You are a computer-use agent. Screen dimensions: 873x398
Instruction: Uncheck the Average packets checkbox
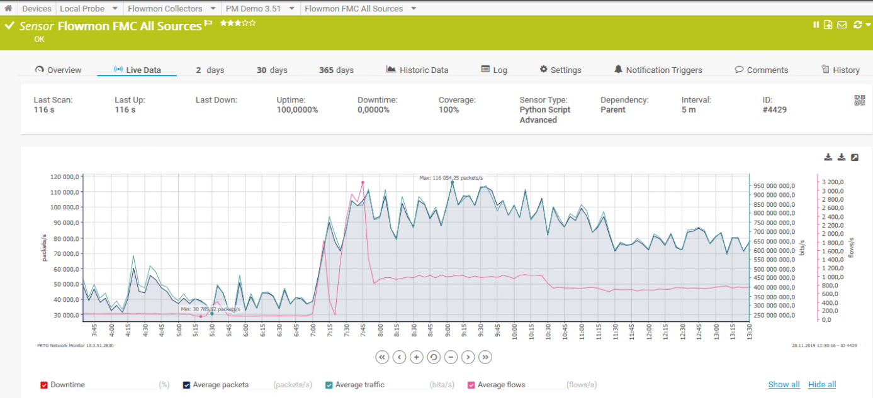186,385
